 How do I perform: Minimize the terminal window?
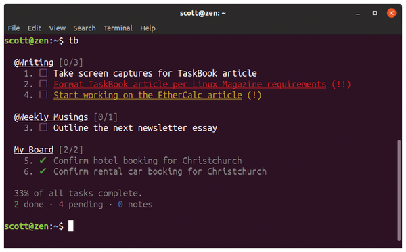tap(358, 13)
